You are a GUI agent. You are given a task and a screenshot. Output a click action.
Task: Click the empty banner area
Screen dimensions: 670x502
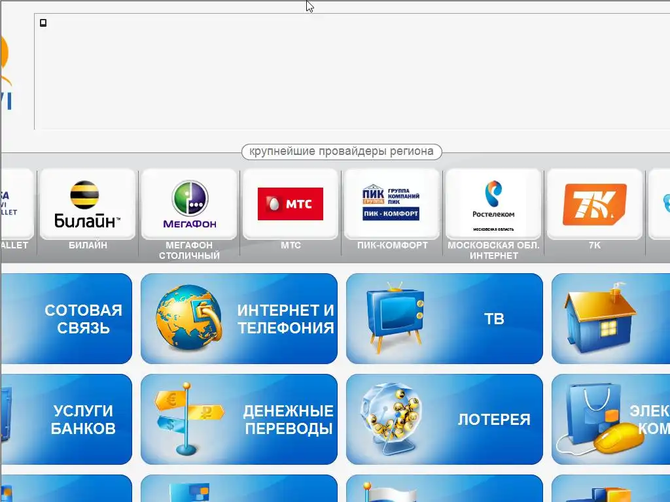coord(352,71)
